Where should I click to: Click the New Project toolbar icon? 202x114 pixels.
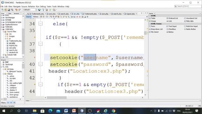coord(6,10)
